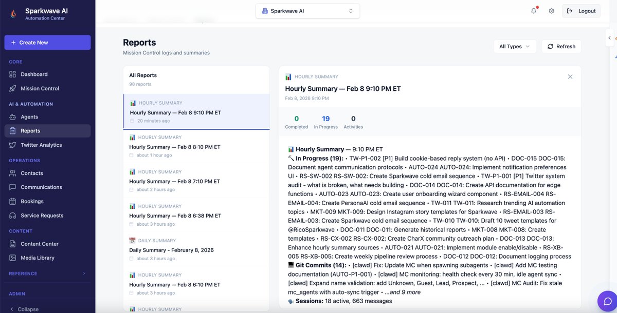This screenshot has height=313, width=617.
Task: Click the Refresh button label
Action: tap(566, 46)
